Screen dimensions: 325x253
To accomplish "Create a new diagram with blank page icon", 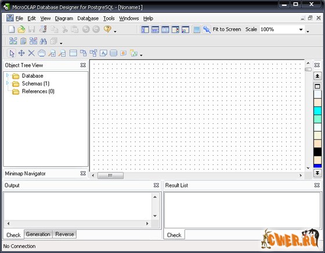I will (12, 30).
